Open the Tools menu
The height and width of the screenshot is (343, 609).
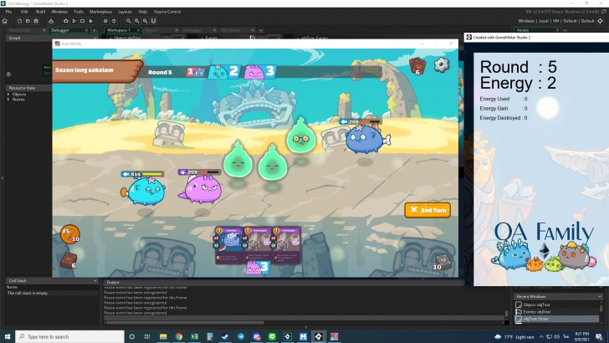click(x=79, y=12)
